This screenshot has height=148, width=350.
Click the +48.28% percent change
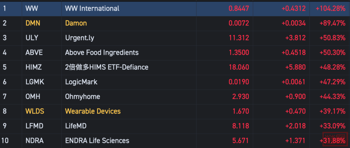coord(332,67)
